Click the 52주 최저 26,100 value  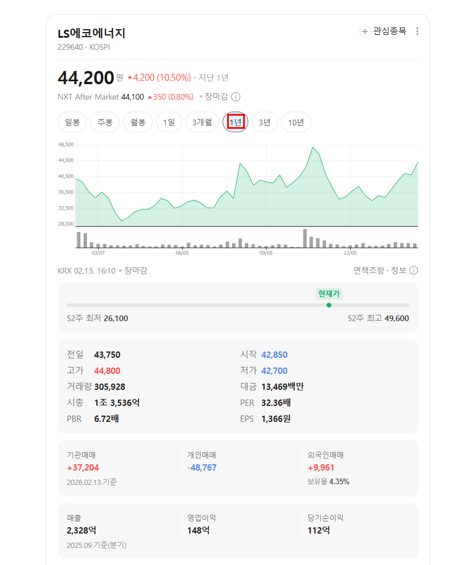[x=116, y=318]
